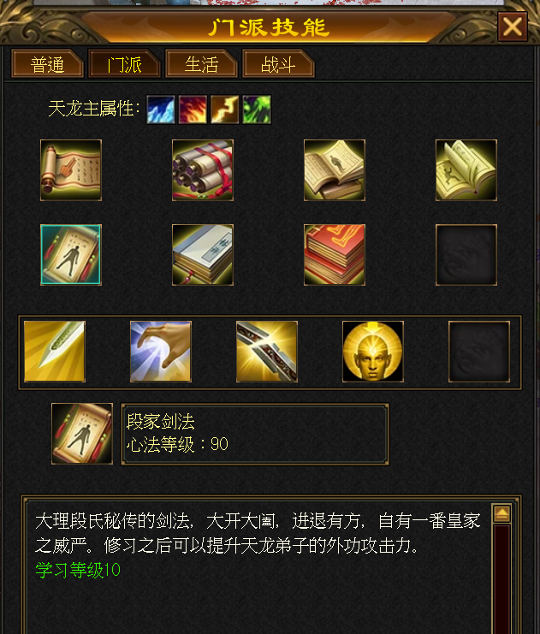This screenshot has height=634, width=540.
Task: Select the green poison attribute icon
Action: point(257,110)
